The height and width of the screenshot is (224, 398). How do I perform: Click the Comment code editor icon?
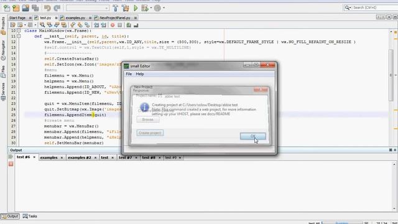129,25
